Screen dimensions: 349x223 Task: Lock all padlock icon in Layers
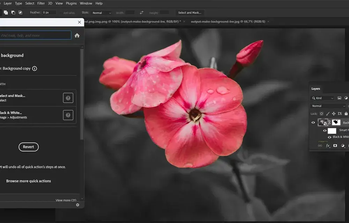click(x=346, y=114)
